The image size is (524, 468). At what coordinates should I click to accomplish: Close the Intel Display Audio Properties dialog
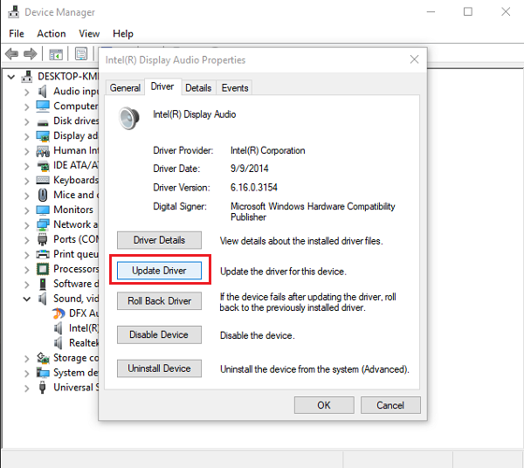click(x=414, y=59)
